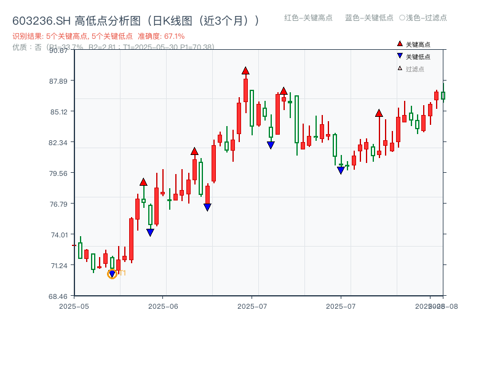Viewport: 492px width, 369px height.
Task: Click the 优质：否 parameters text
Action: click(x=23, y=47)
